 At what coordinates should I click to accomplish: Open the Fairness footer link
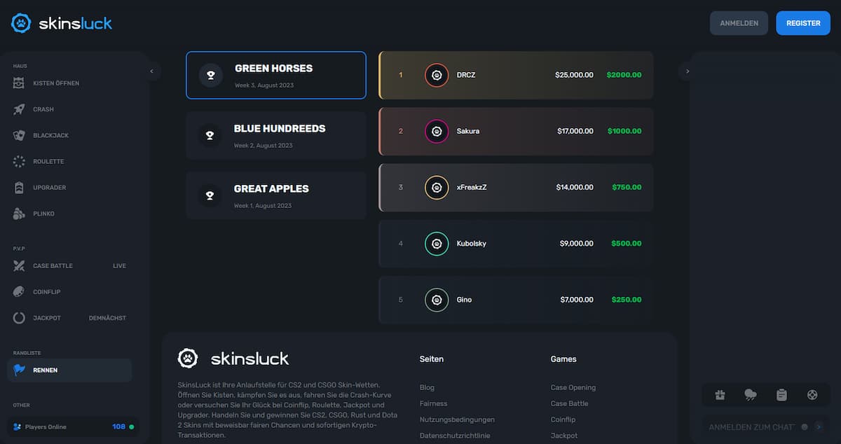[x=433, y=403]
